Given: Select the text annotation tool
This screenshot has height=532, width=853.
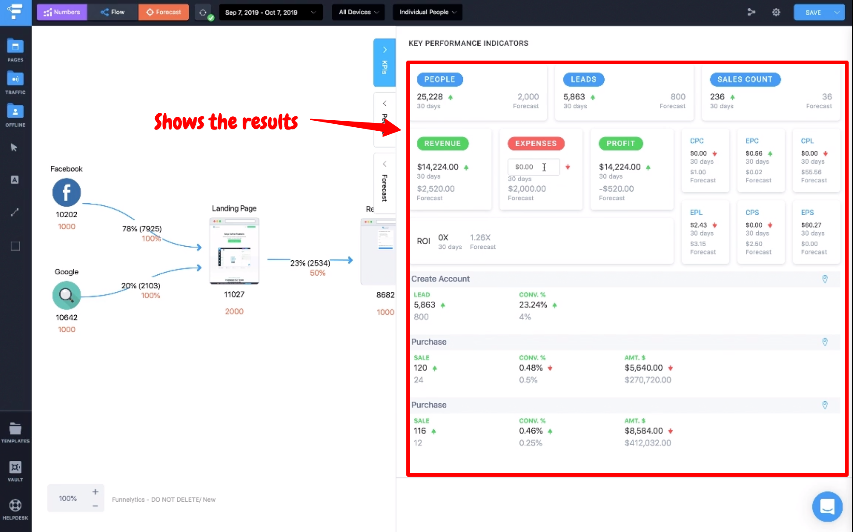Looking at the screenshot, I should click(x=14, y=180).
